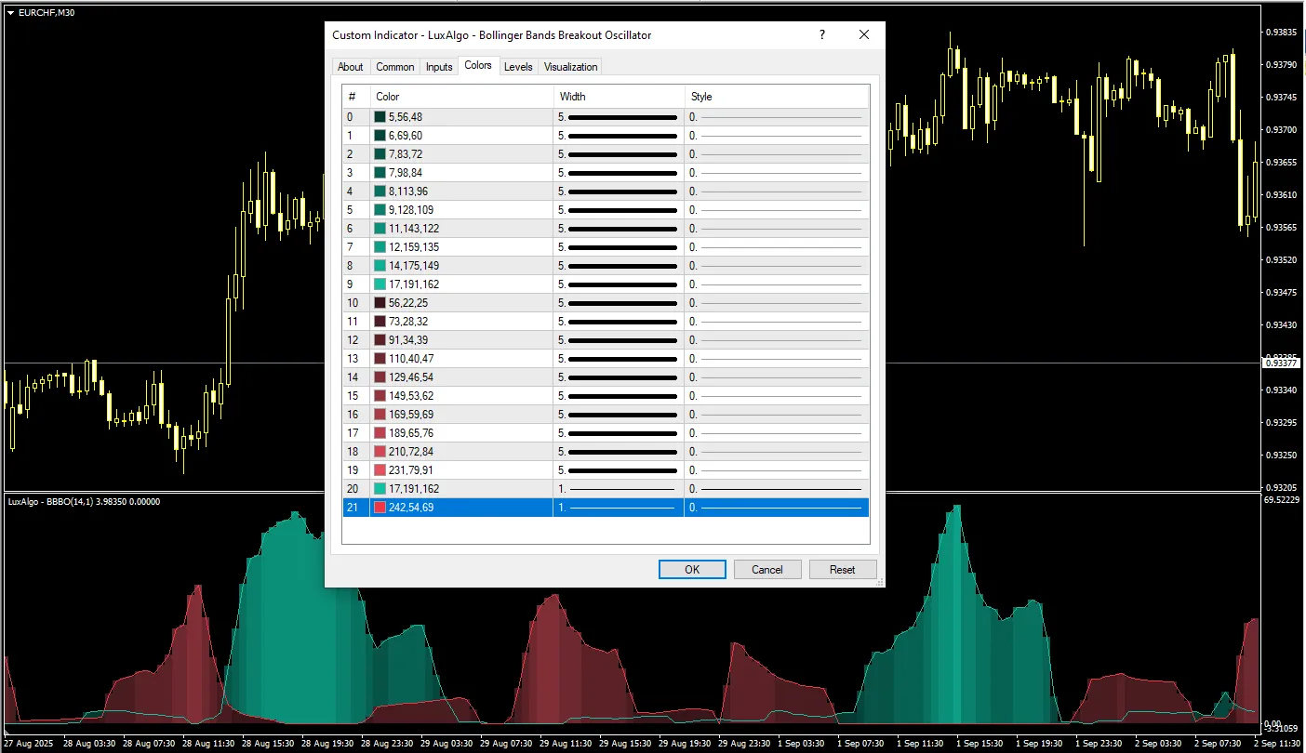Screen dimensions: 1306x753
Task: Click OK to apply the color settings
Action: point(691,569)
